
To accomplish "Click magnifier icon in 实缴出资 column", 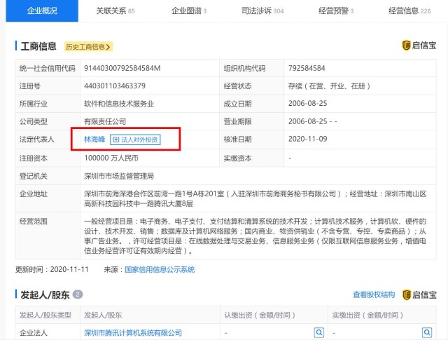I will coord(427,332).
